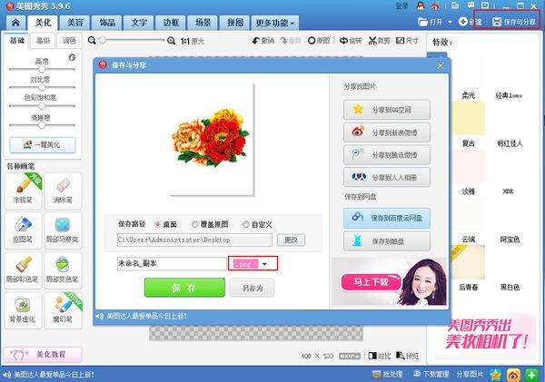
Task: Go to the home icon tab
Action: [x=15, y=23]
